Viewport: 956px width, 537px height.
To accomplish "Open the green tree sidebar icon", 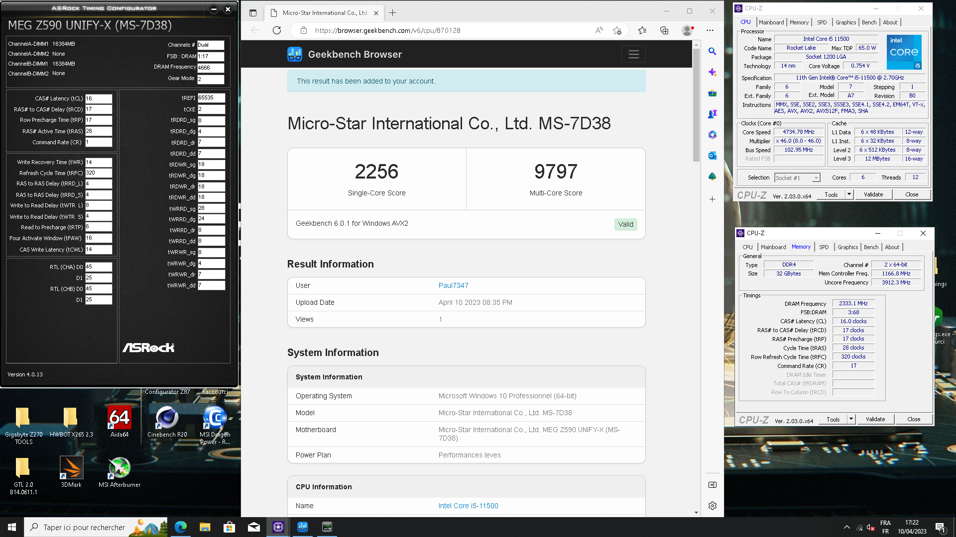I will tap(713, 177).
